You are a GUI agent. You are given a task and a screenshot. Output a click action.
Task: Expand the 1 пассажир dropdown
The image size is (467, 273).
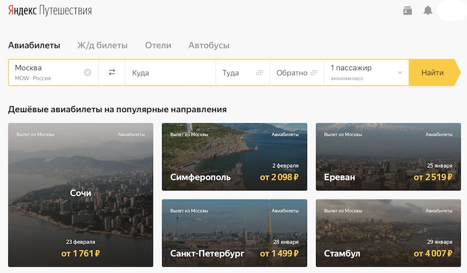tap(367, 73)
